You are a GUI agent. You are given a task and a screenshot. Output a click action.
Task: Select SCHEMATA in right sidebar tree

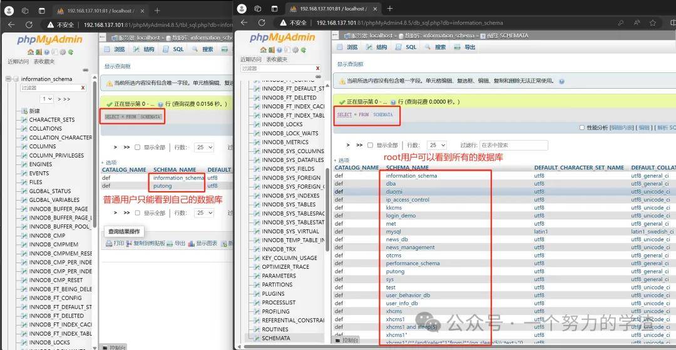point(276,338)
